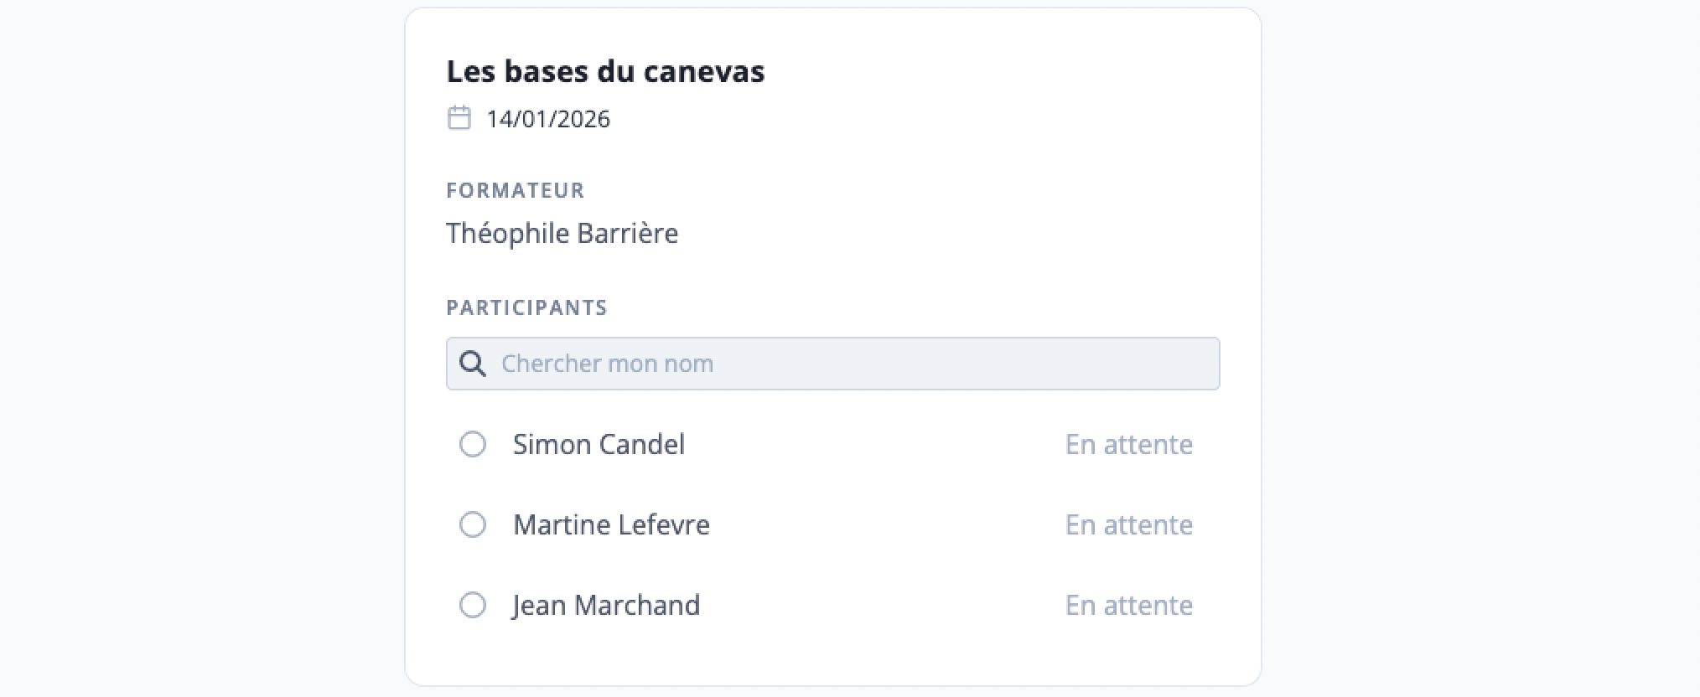
Task: Click the PARTICIPANTS section label
Action: 526,307
